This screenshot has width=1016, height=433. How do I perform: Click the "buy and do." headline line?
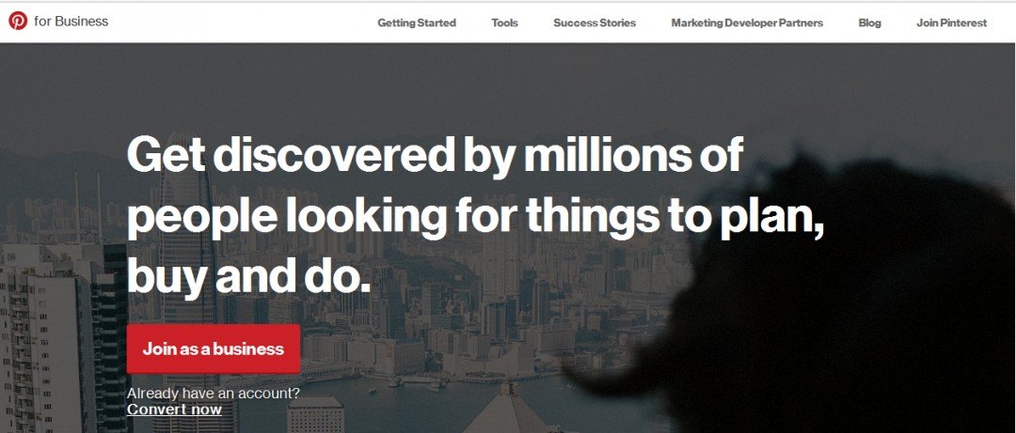[x=248, y=274]
